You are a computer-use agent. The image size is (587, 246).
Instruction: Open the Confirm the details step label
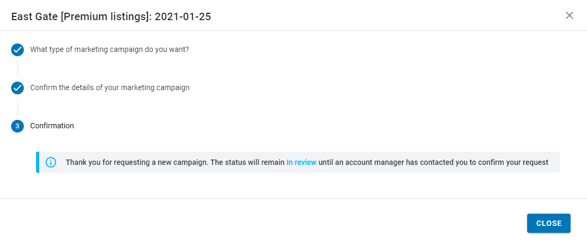tap(110, 87)
